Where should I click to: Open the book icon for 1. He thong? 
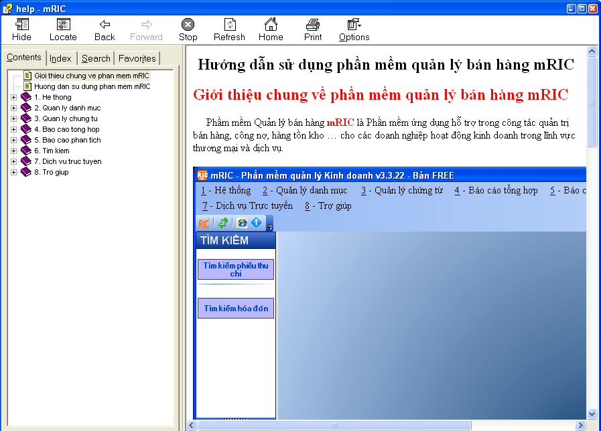coord(26,97)
